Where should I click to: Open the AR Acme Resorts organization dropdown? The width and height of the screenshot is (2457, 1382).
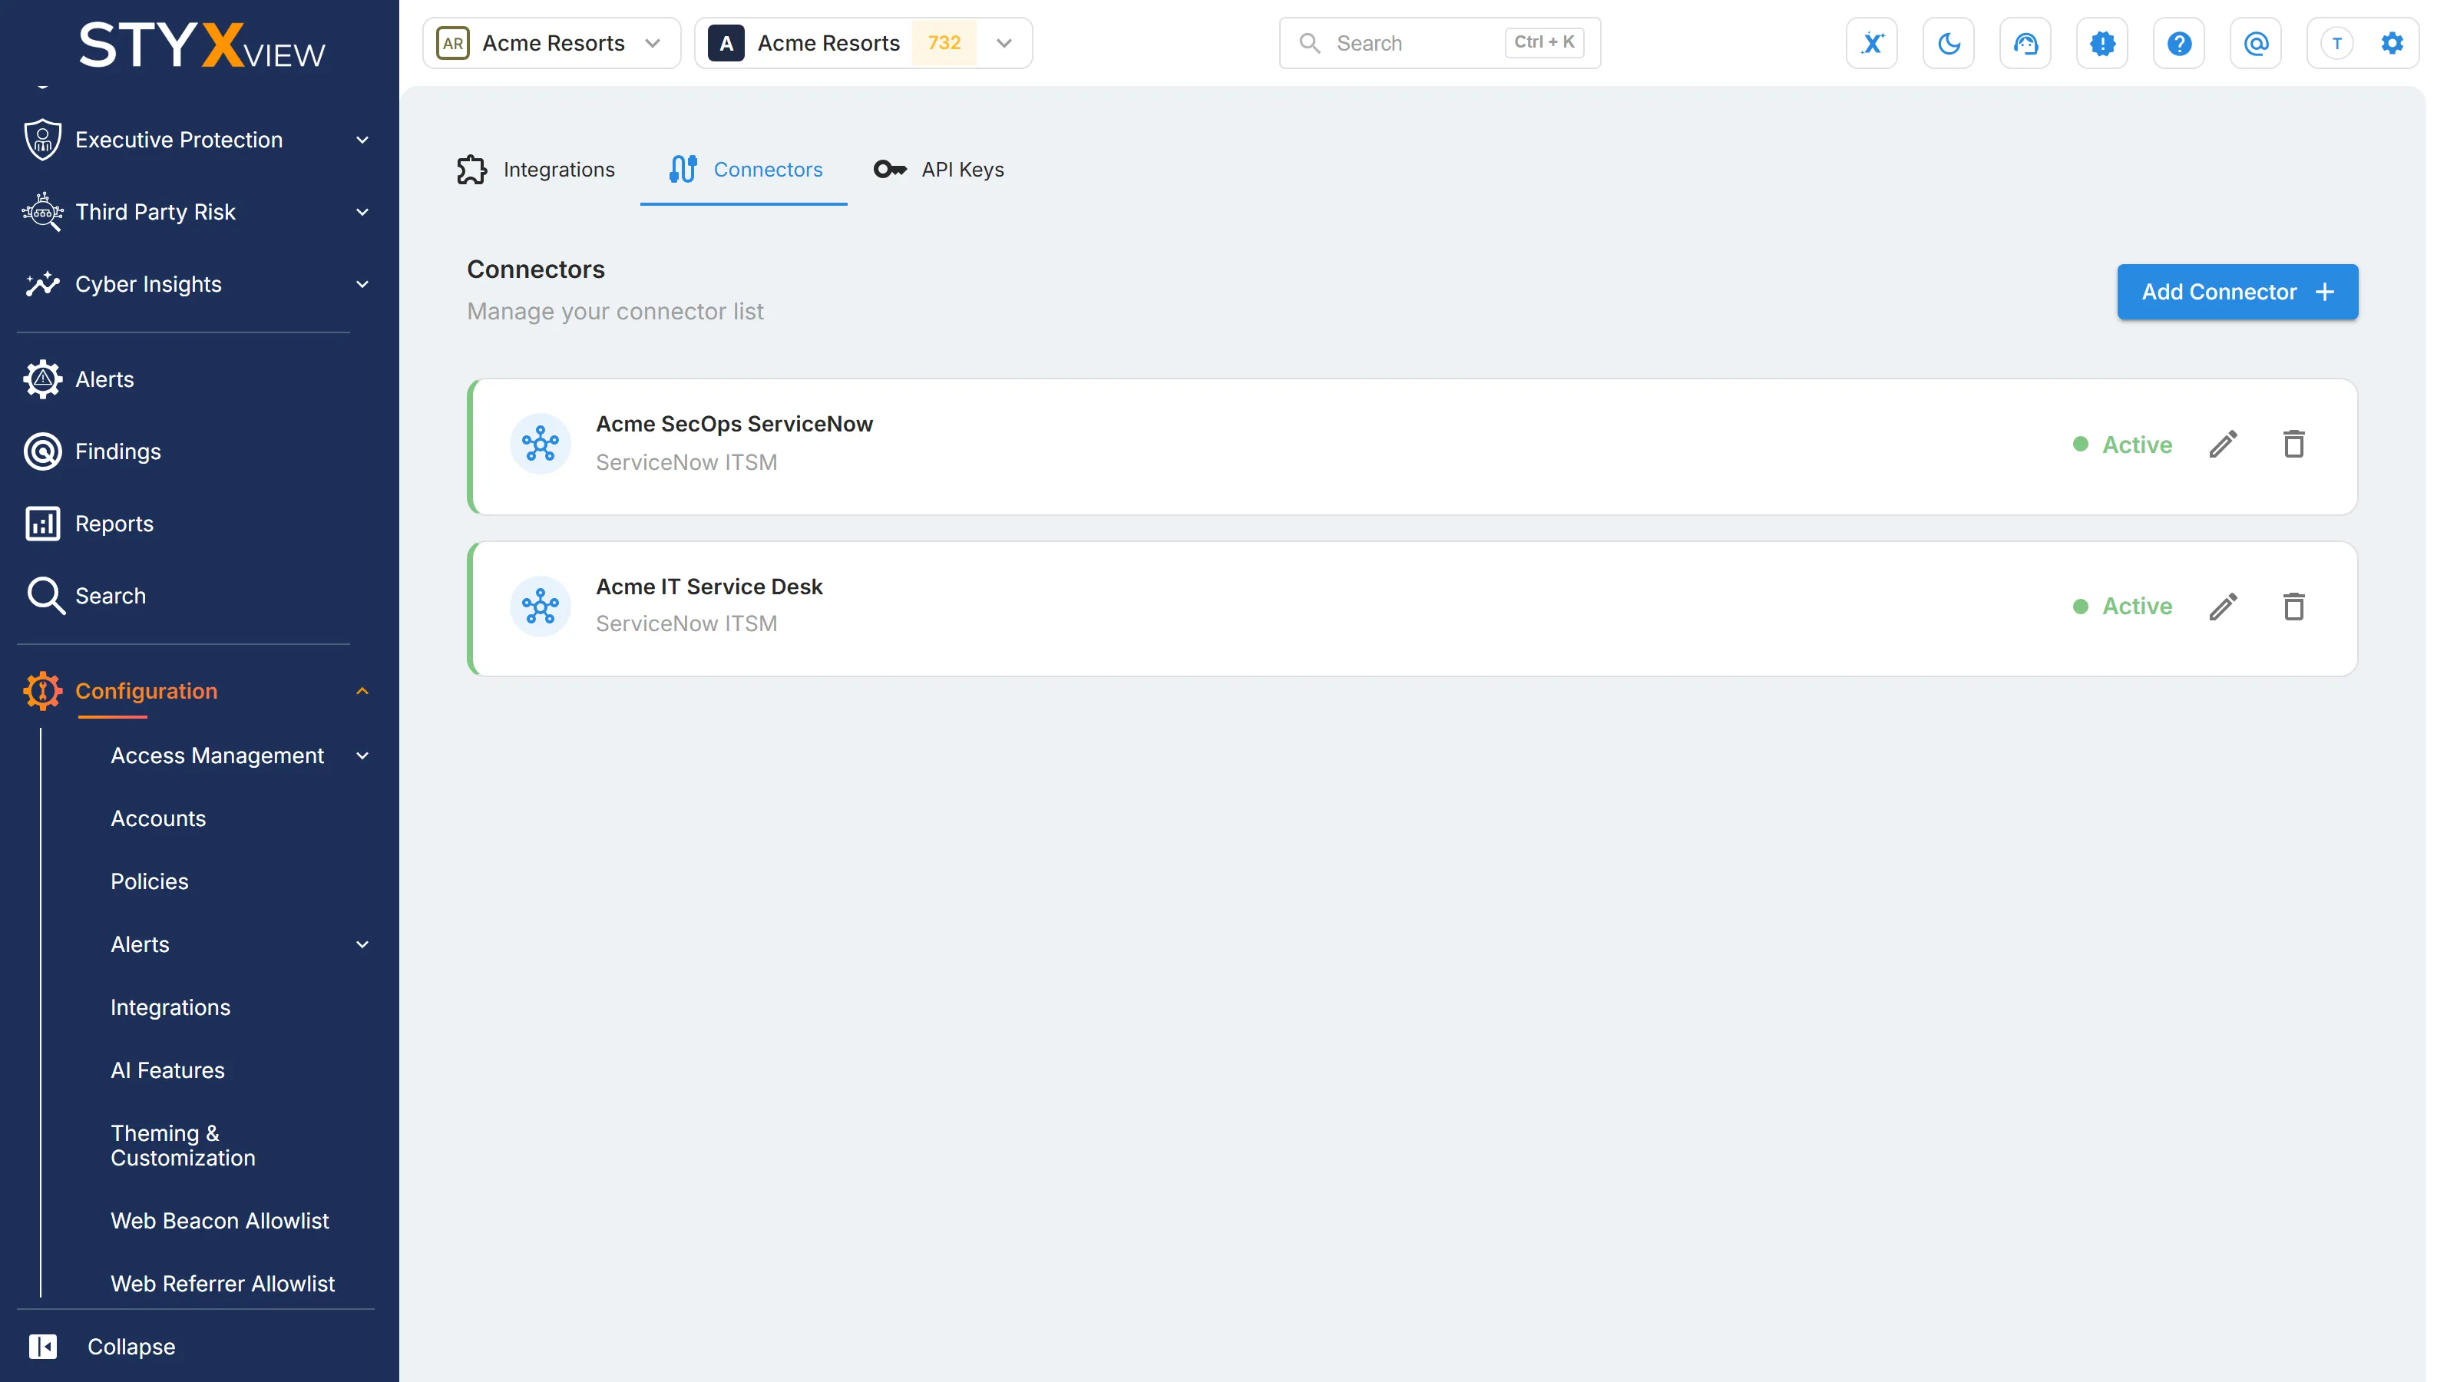pos(551,43)
